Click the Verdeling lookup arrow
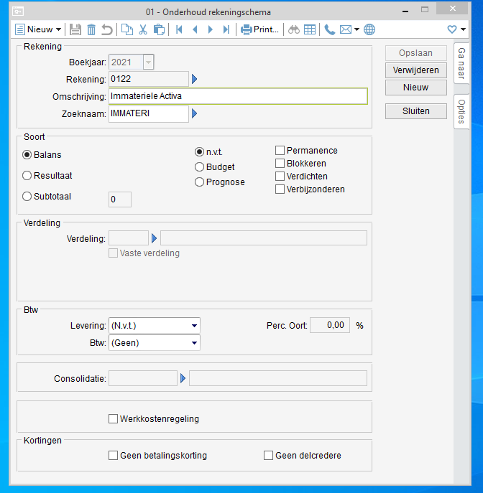483x493 pixels. click(154, 238)
